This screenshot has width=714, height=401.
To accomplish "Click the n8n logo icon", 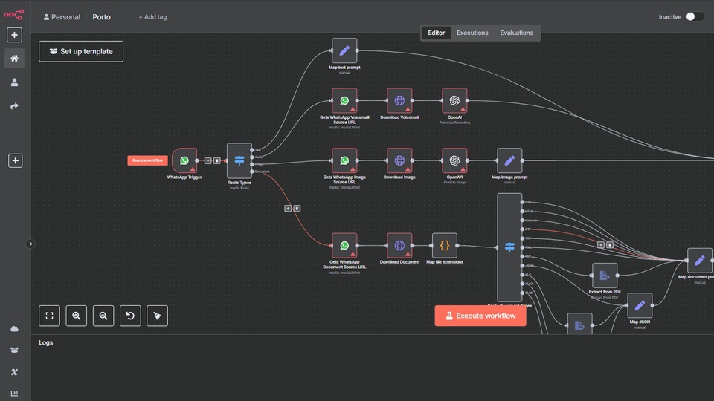I will 13,15.
